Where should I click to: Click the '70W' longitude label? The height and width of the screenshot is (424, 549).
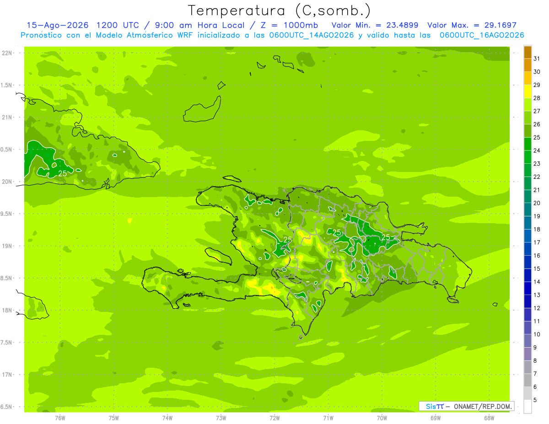[x=382, y=418]
